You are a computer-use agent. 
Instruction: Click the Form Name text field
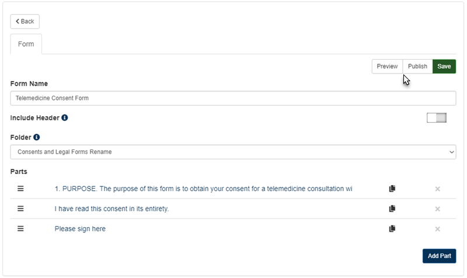tap(233, 98)
